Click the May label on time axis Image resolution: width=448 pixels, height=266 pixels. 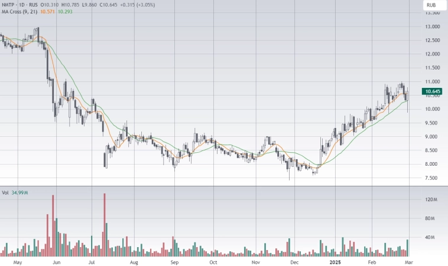point(17,262)
